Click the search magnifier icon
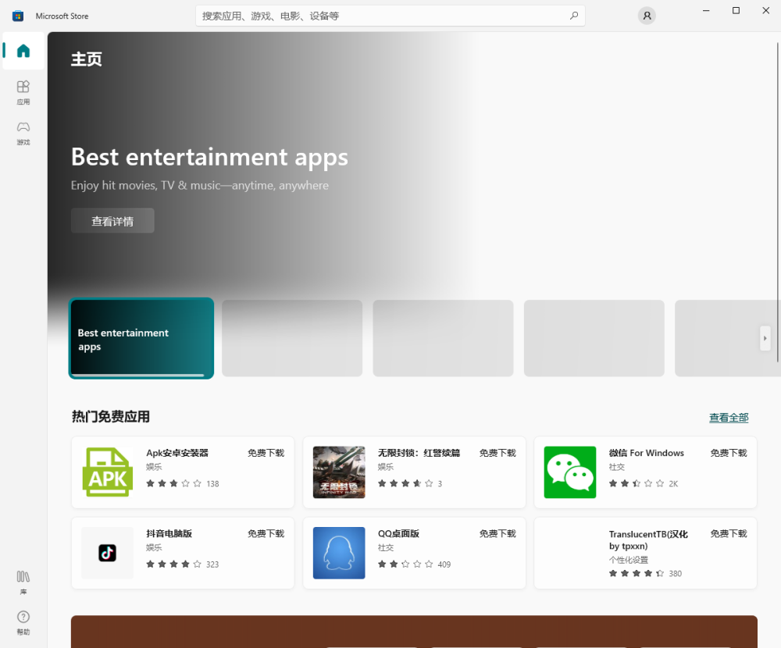Screen dimensions: 781x648 pyautogui.click(x=574, y=16)
